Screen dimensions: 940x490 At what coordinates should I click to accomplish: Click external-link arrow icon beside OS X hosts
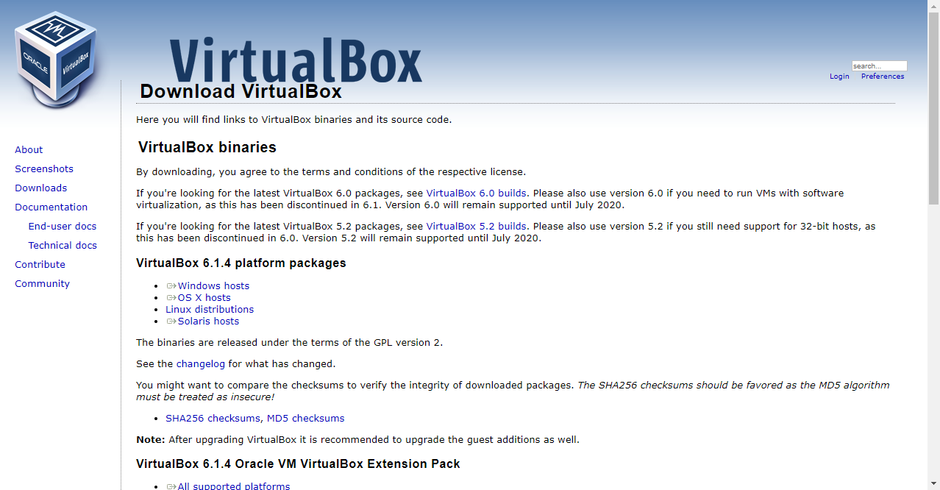pyautogui.click(x=171, y=298)
